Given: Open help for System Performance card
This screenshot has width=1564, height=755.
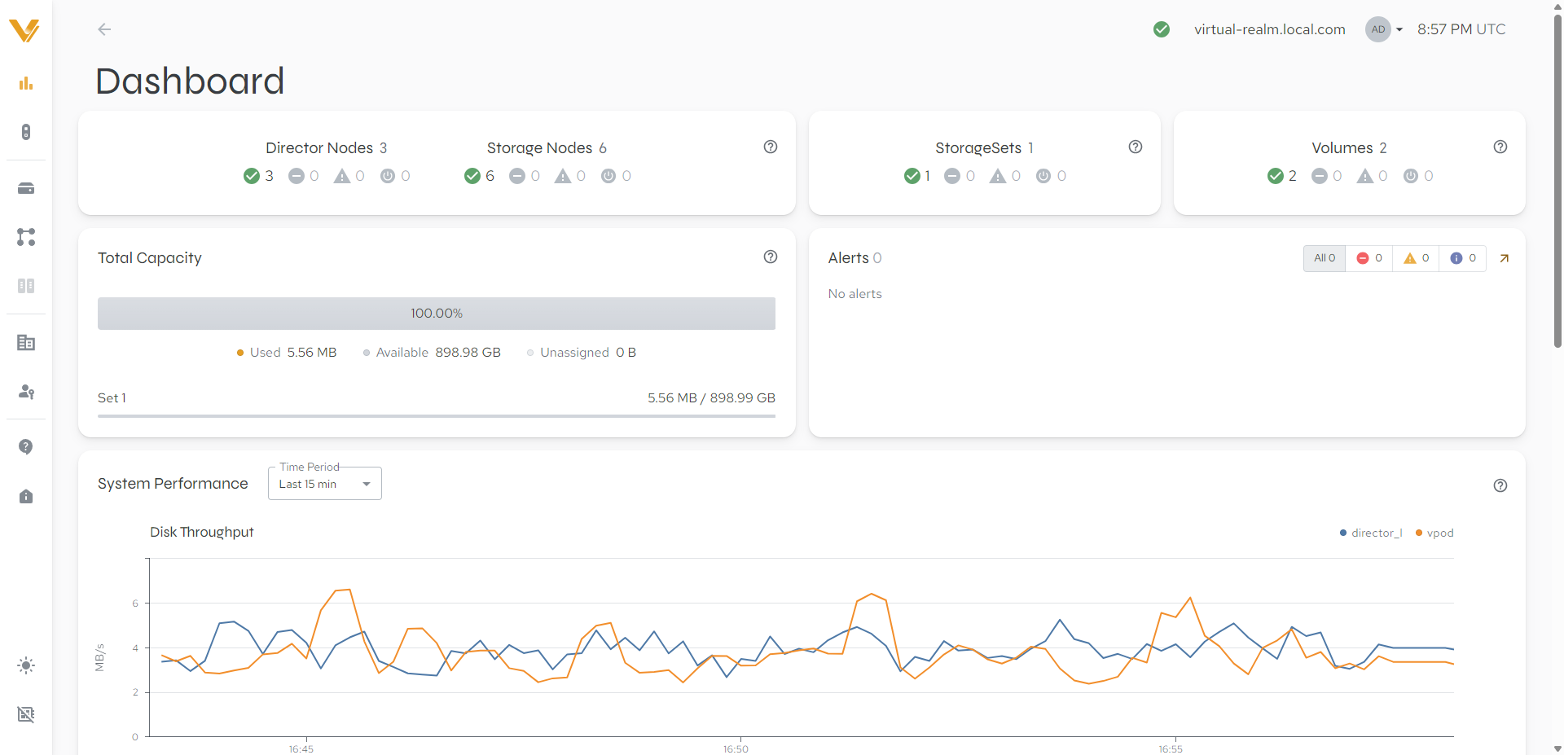Looking at the screenshot, I should pos(1500,485).
